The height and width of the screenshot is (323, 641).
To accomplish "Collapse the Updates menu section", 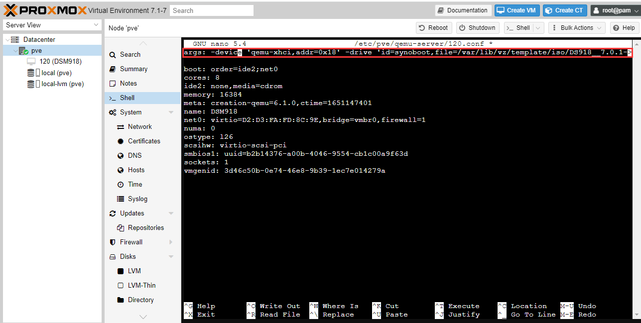I will click(171, 214).
